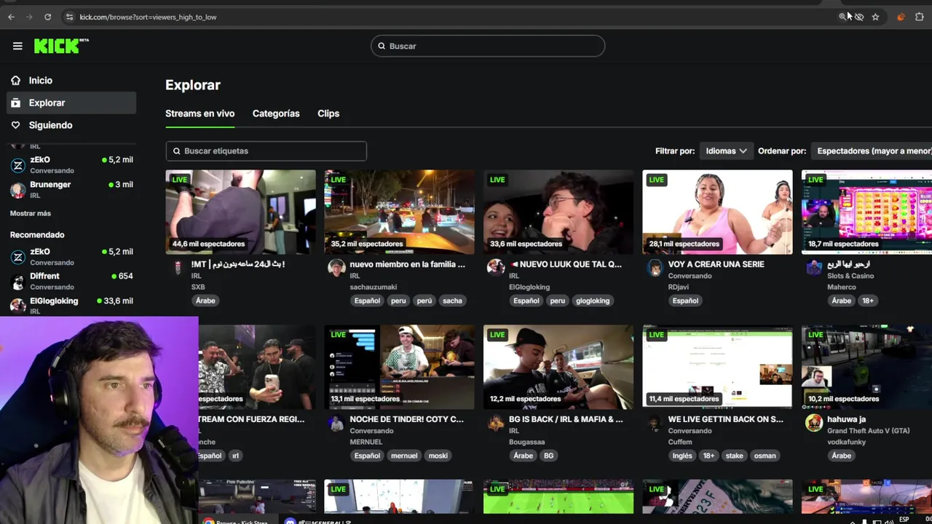Screen dimensions: 932x524
Task: Click the browser address bar URL
Action: click(x=148, y=17)
